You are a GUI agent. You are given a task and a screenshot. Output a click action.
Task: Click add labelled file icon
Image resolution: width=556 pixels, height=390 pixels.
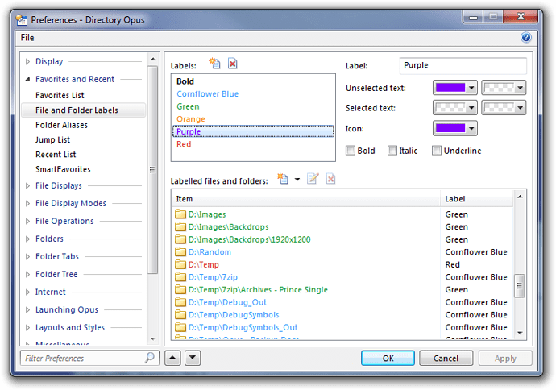(283, 178)
